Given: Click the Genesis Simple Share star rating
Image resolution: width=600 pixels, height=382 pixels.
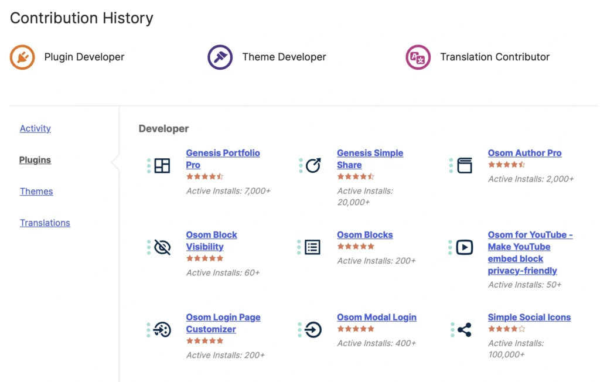Looking at the screenshot, I should coord(356,176).
